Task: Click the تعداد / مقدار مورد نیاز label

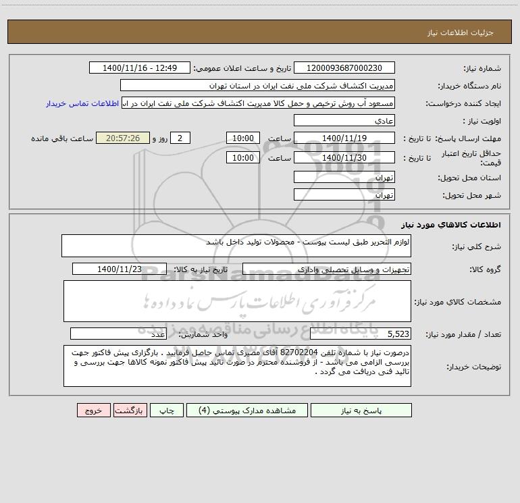Action: tap(463, 335)
